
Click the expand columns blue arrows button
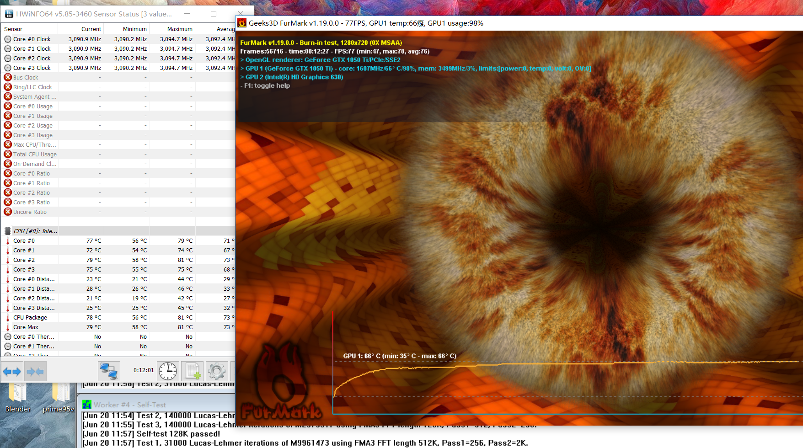[12, 371]
